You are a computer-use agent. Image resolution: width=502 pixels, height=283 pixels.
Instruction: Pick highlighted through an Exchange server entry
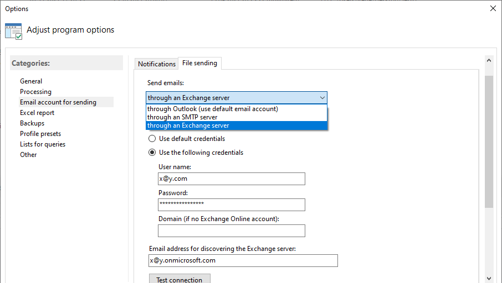tap(236, 125)
